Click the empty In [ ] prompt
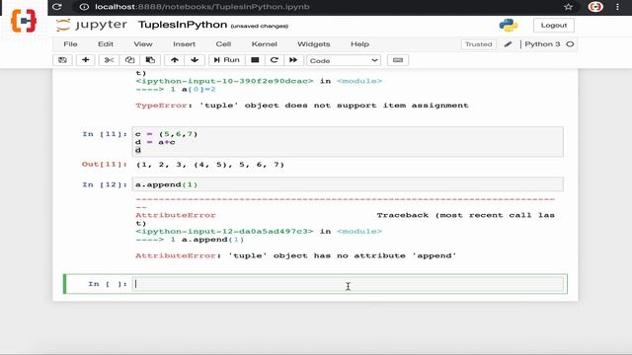This screenshot has height=355, width=632. 108,284
